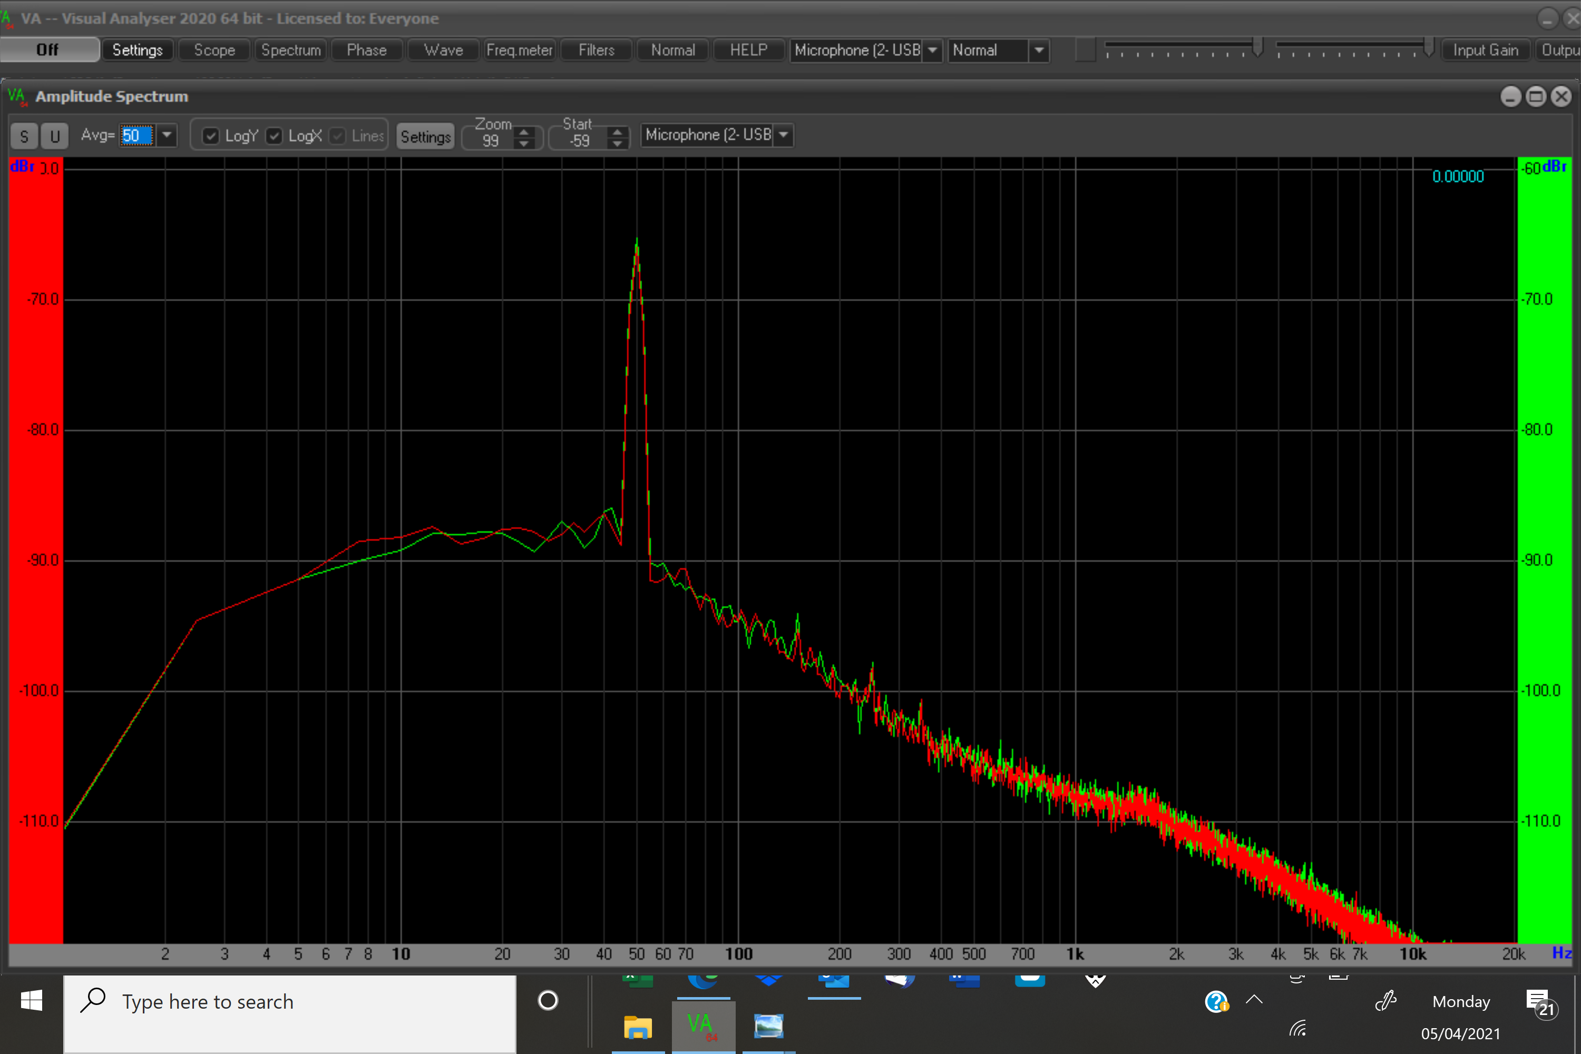
Task: Minimize the Amplitude Spectrum window
Action: 1510,97
